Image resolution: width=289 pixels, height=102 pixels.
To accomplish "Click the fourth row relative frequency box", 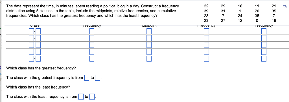I will pos(207,52).
